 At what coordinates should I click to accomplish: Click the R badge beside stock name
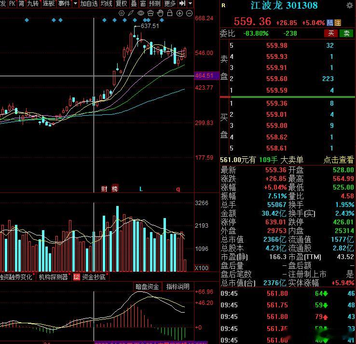[x=223, y=5]
